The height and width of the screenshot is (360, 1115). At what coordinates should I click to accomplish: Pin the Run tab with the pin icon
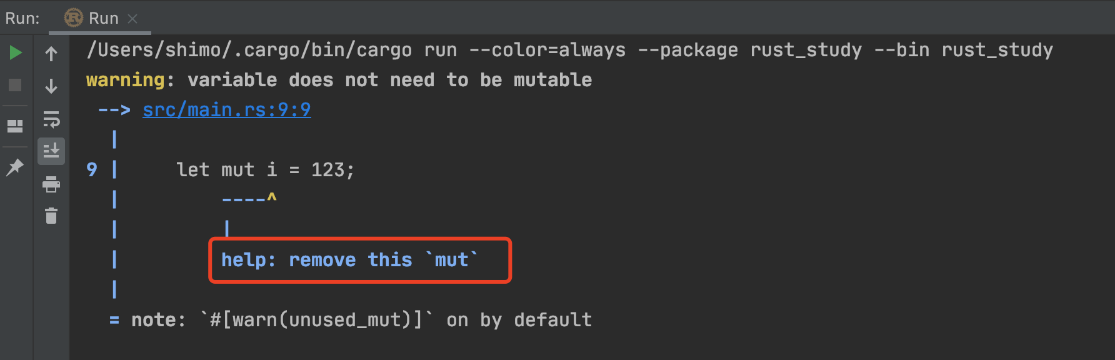pyautogui.click(x=15, y=167)
